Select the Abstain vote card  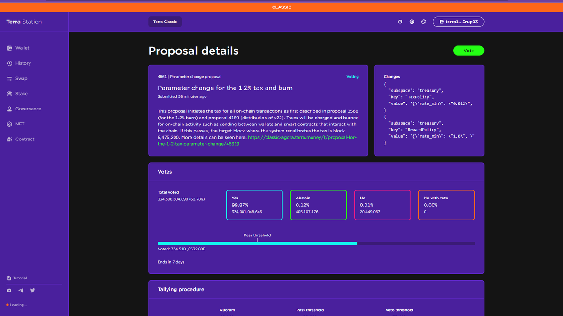click(319, 205)
